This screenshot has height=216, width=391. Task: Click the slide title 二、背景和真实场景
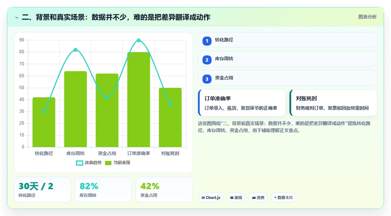pyautogui.click(x=116, y=17)
